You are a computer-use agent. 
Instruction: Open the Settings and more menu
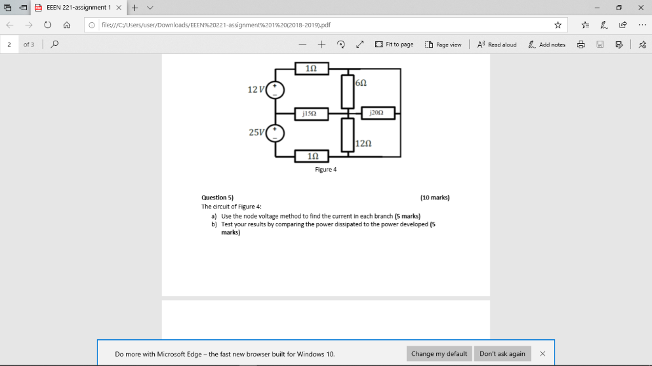click(641, 25)
